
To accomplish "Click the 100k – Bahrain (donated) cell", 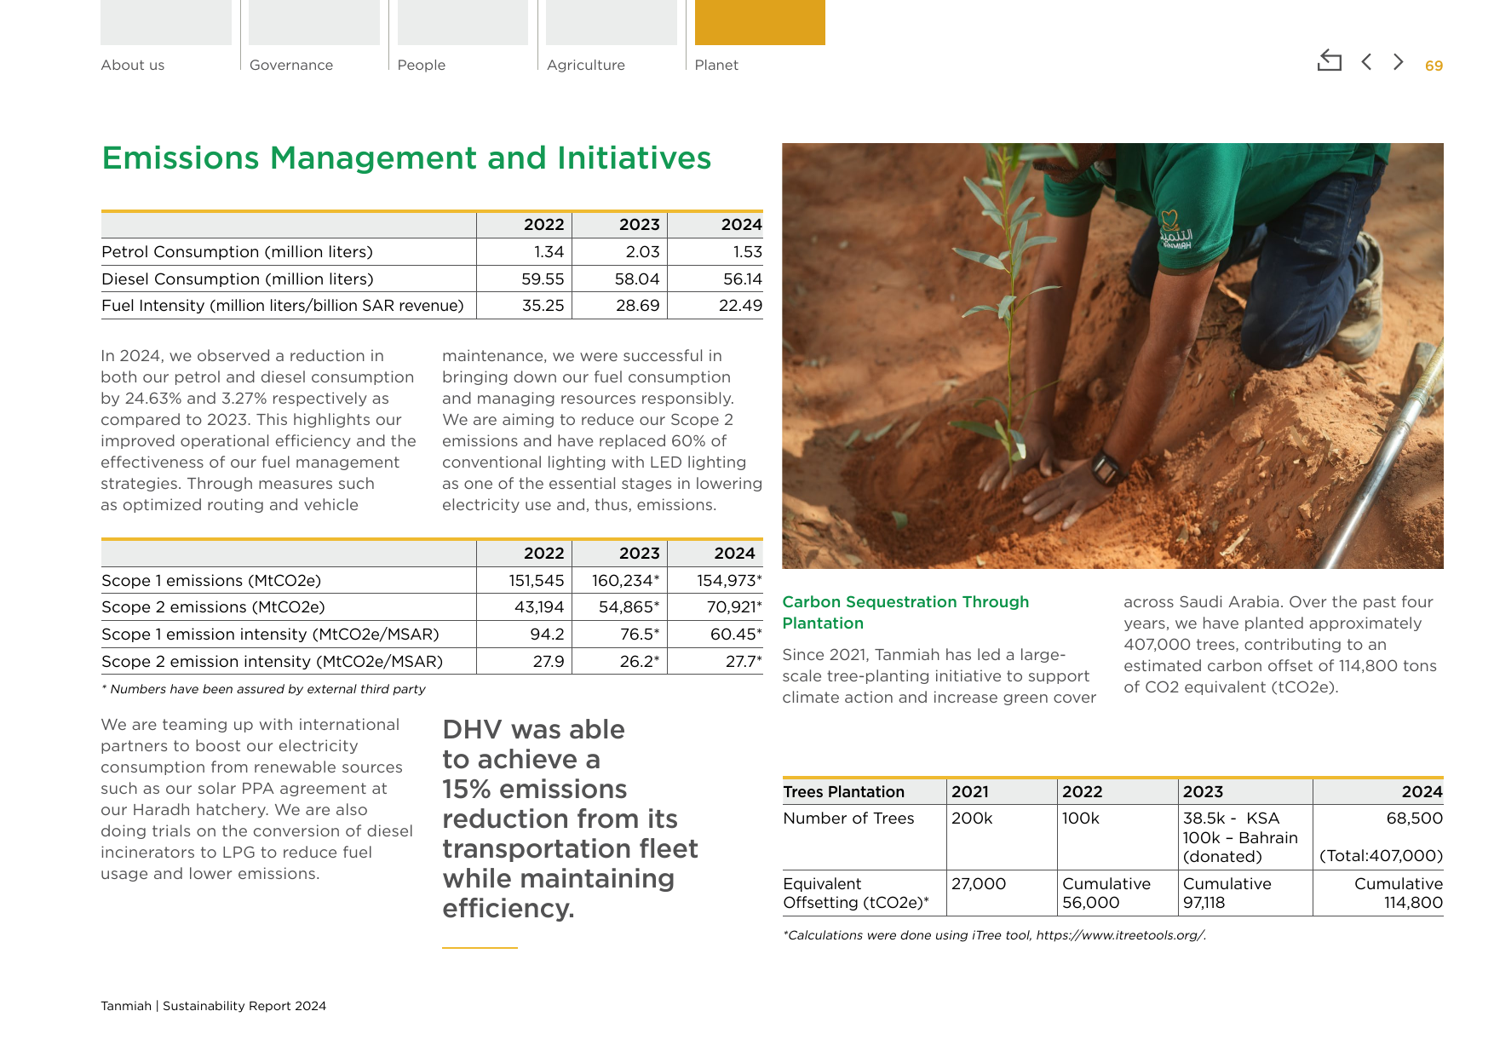I will [1240, 847].
